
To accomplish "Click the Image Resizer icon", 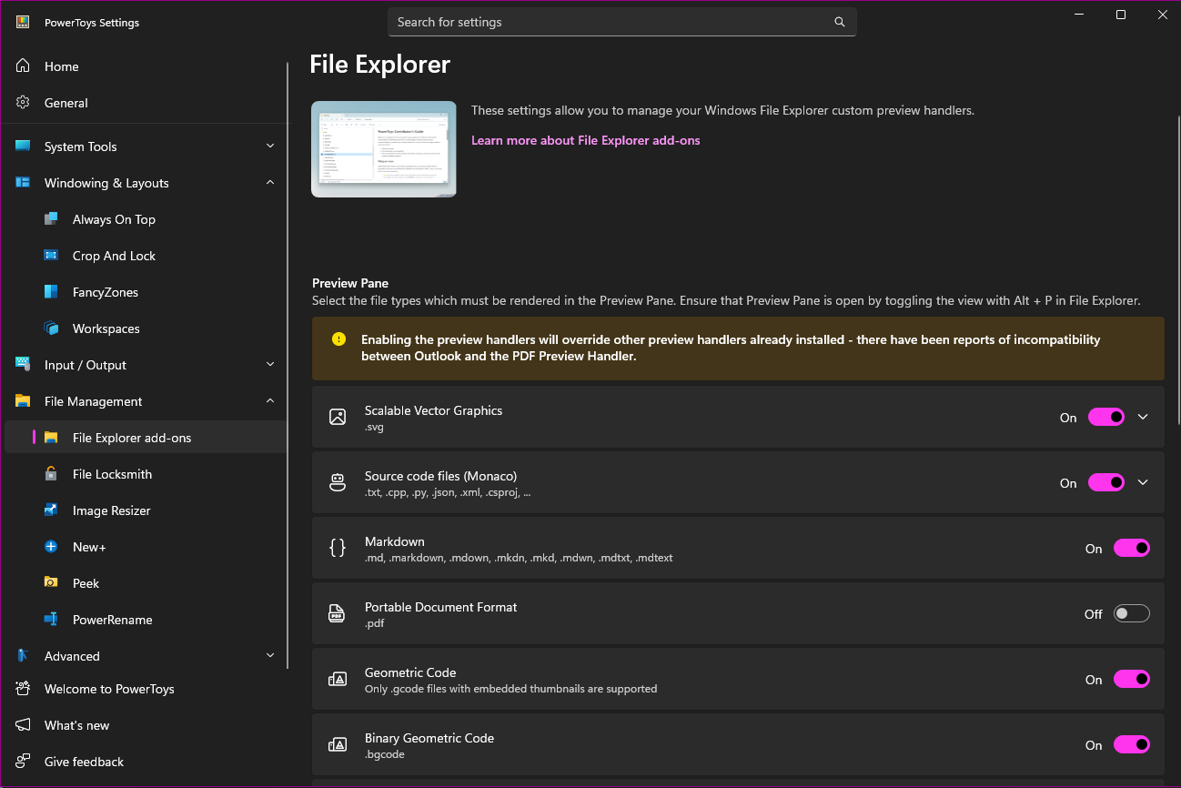I will (x=52, y=510).
